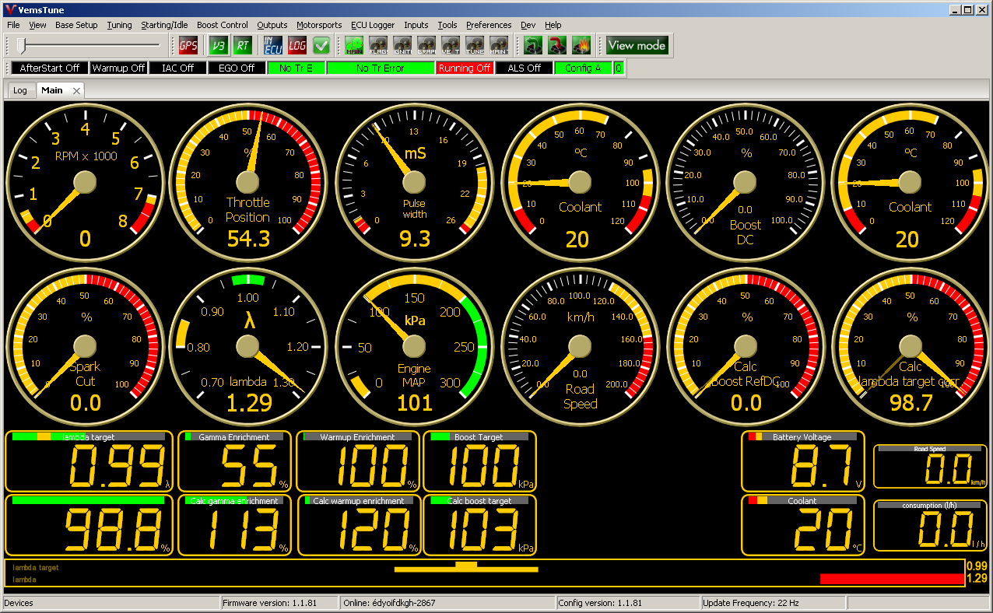
Task: Close the Main tab
Action: 76,91
